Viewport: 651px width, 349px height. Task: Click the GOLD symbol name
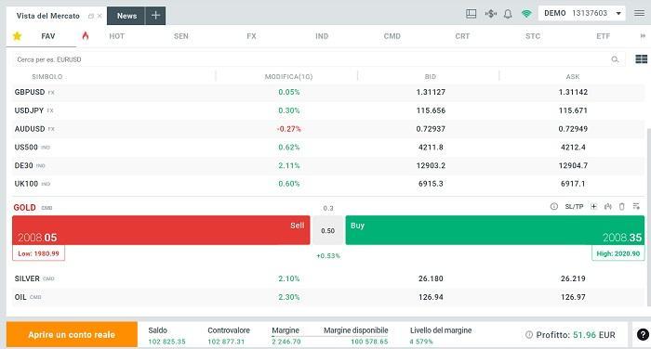pos(24,207)
